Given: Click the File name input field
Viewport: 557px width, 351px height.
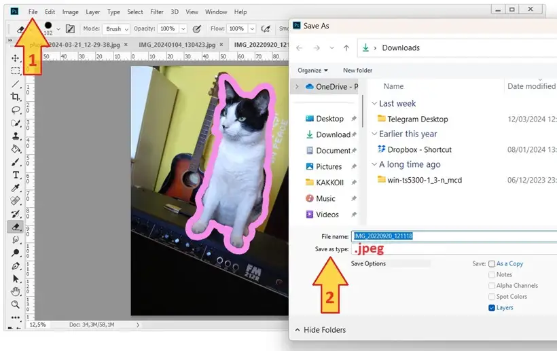Looking at the screenshot, I should (454, 236).
